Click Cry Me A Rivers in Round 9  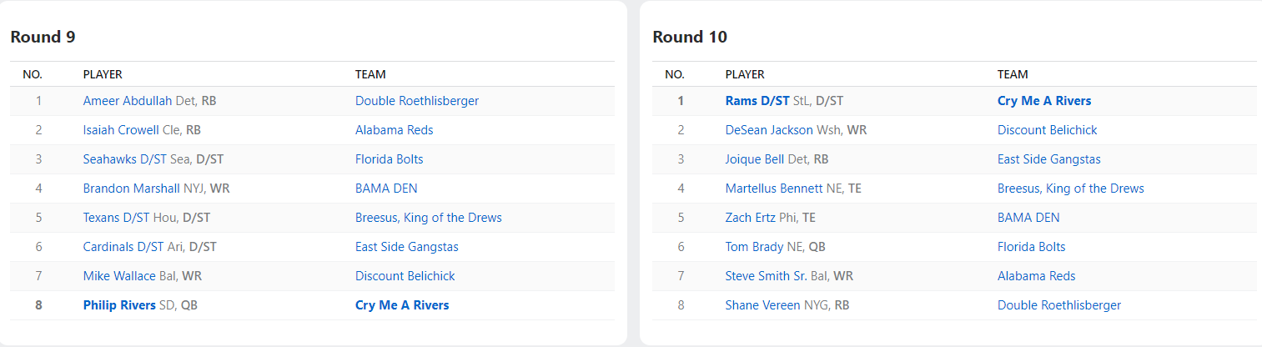[x=402, y=305]
